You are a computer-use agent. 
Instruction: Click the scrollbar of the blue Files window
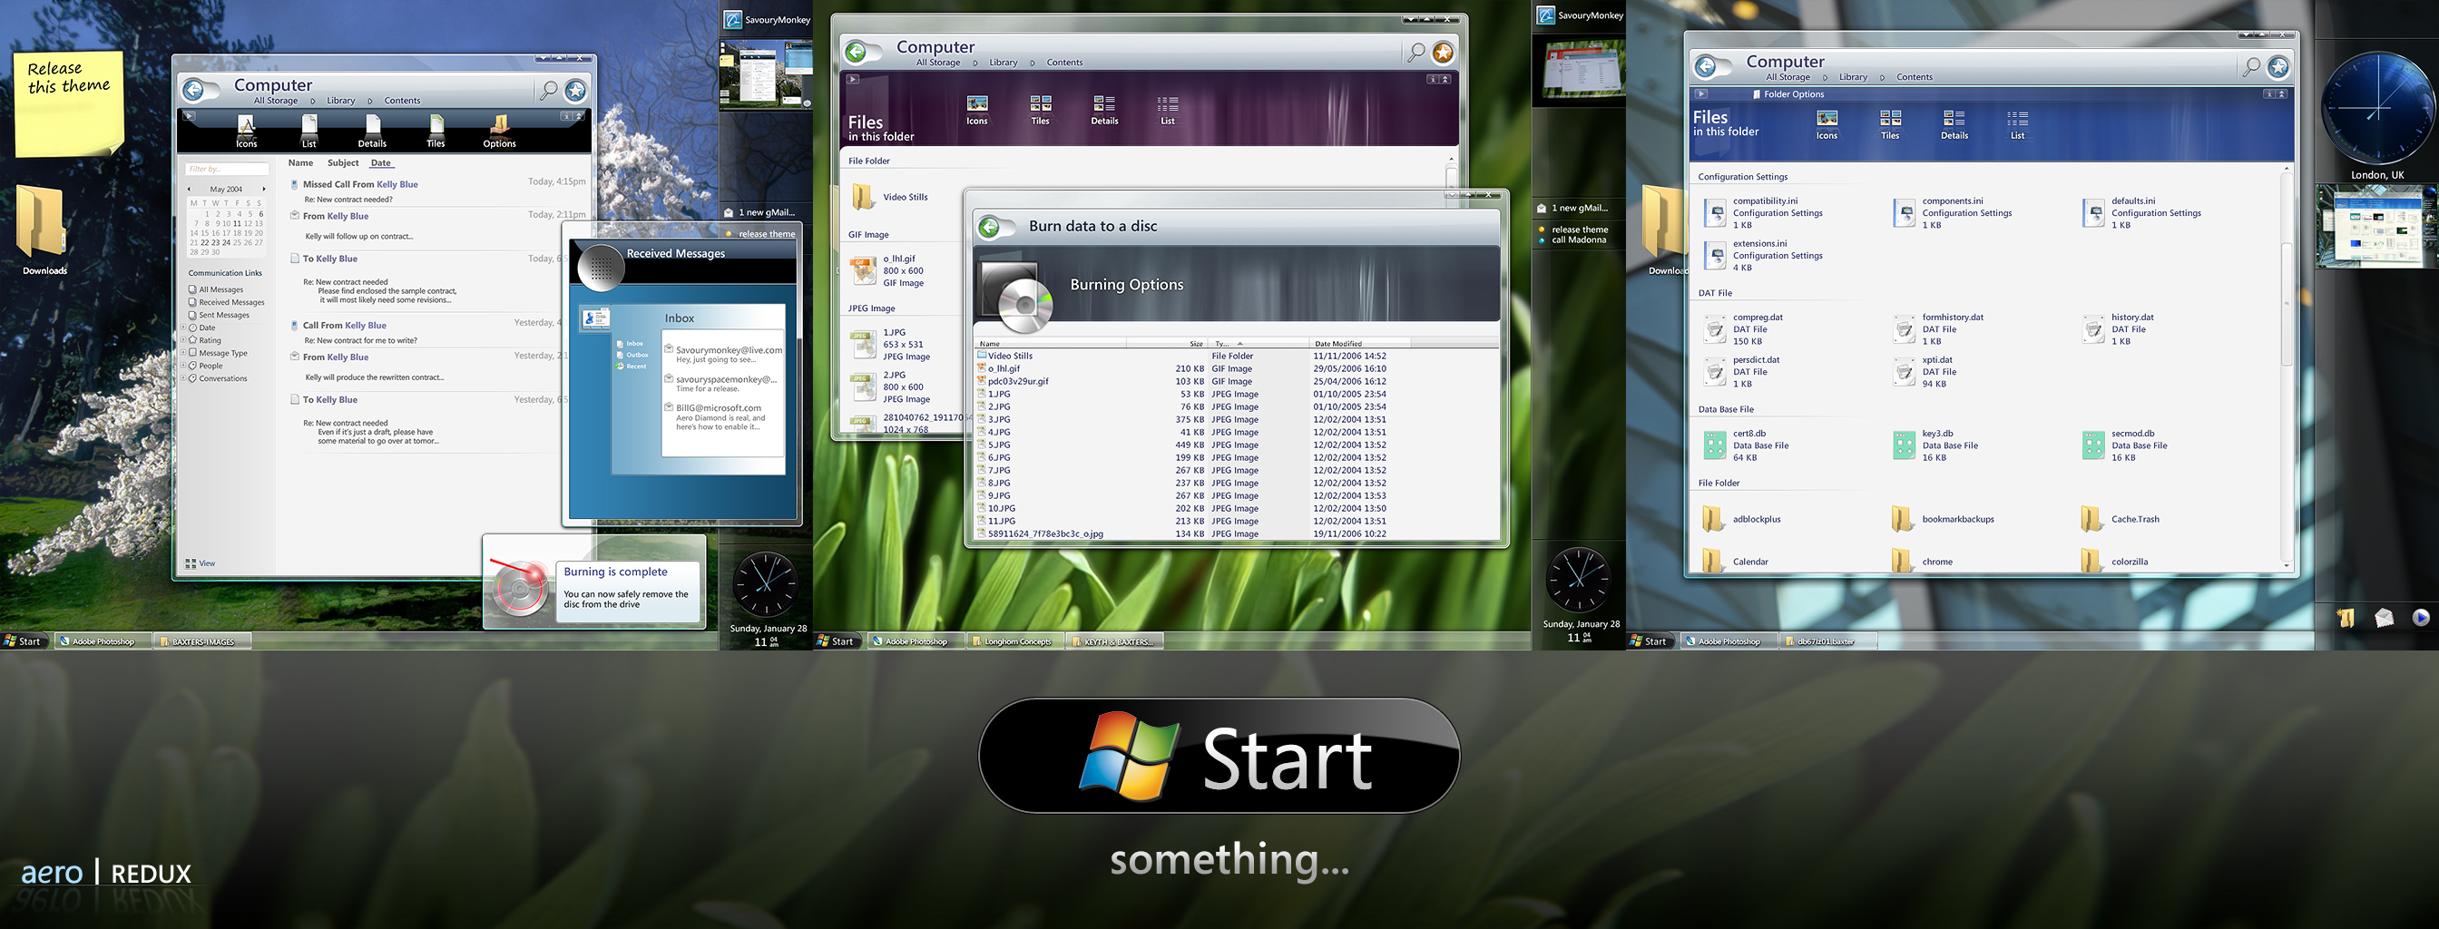(2286, 304)
